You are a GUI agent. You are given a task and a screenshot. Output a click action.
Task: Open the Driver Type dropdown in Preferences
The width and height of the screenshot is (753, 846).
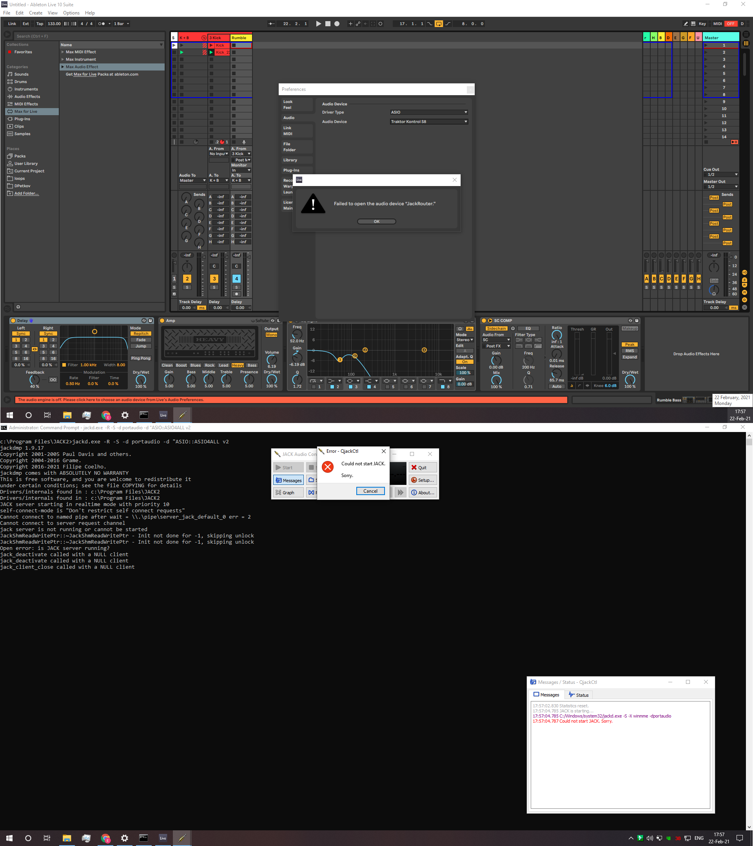click(x=428, y=112)
